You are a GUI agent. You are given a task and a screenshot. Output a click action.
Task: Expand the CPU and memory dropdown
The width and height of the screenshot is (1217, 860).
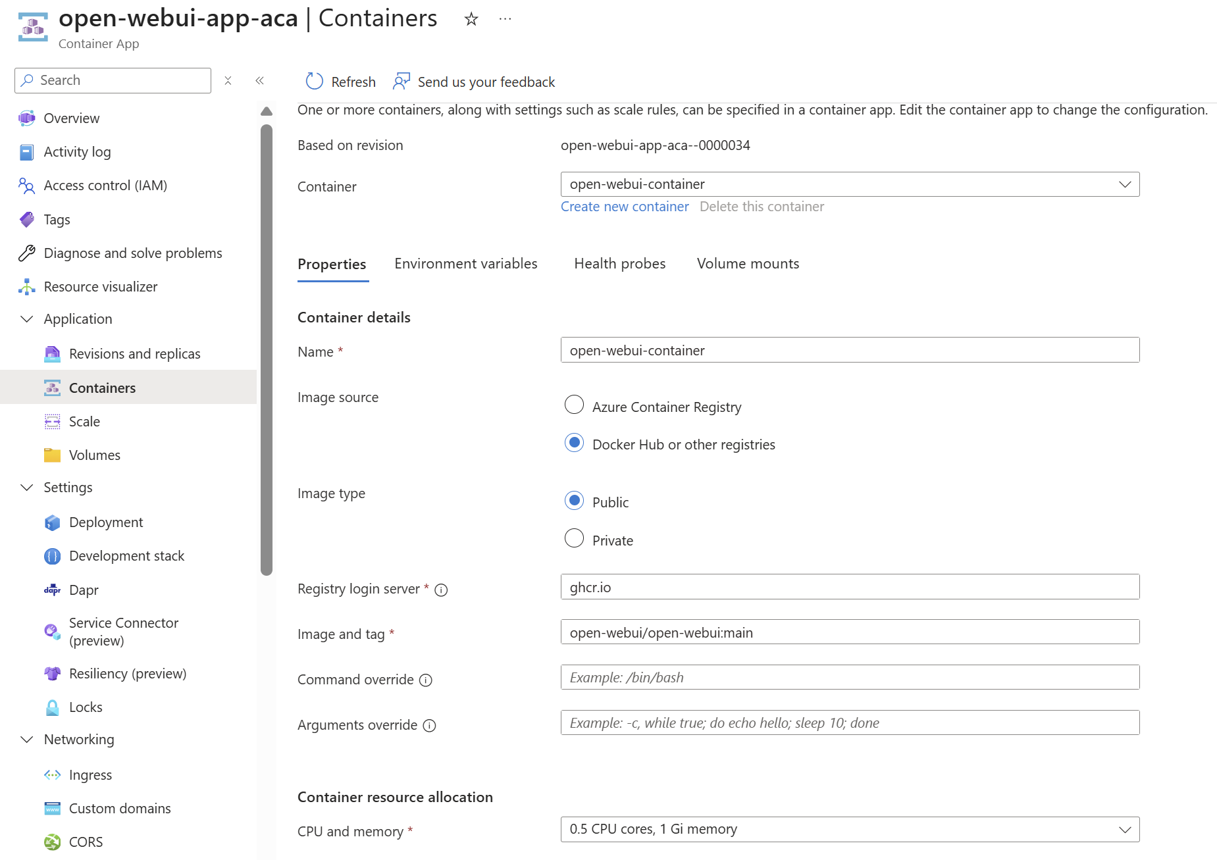point(849,830)
